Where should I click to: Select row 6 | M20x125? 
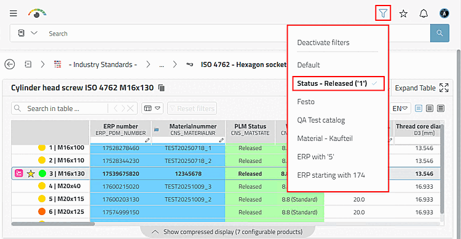(66, 211)
